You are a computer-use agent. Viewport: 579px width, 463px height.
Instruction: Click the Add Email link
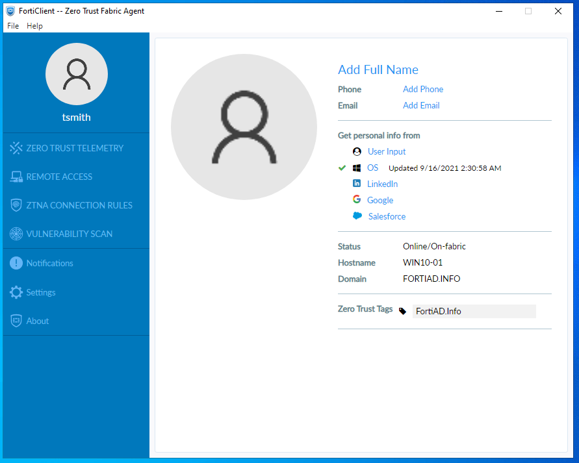(421, 105)
